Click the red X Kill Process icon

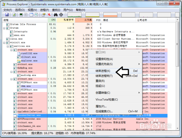coord(49,15)
